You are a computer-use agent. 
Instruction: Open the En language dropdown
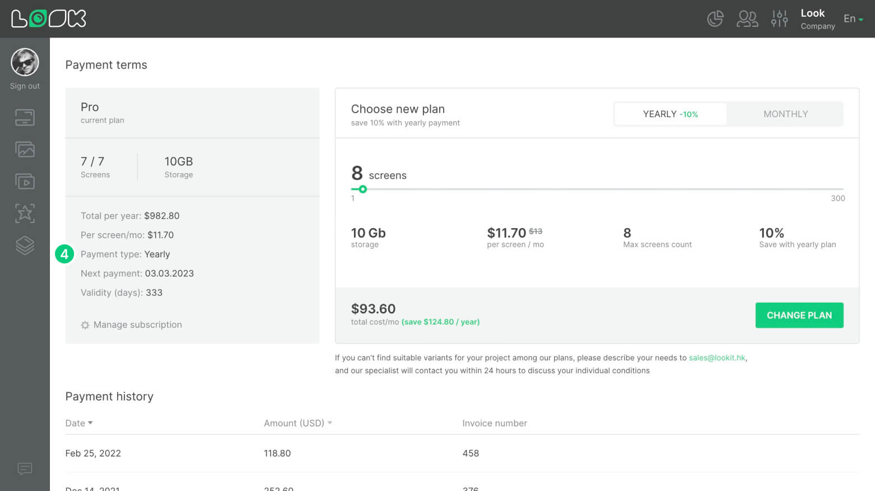click(853, 18)
